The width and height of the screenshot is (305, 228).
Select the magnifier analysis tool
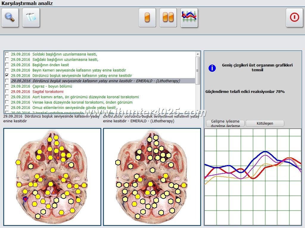10,18
